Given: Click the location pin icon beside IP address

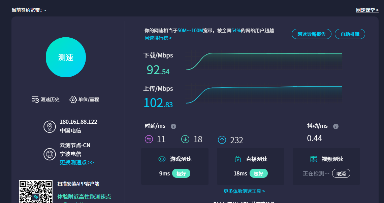Looking at the screenshot, I should [50, 127].
